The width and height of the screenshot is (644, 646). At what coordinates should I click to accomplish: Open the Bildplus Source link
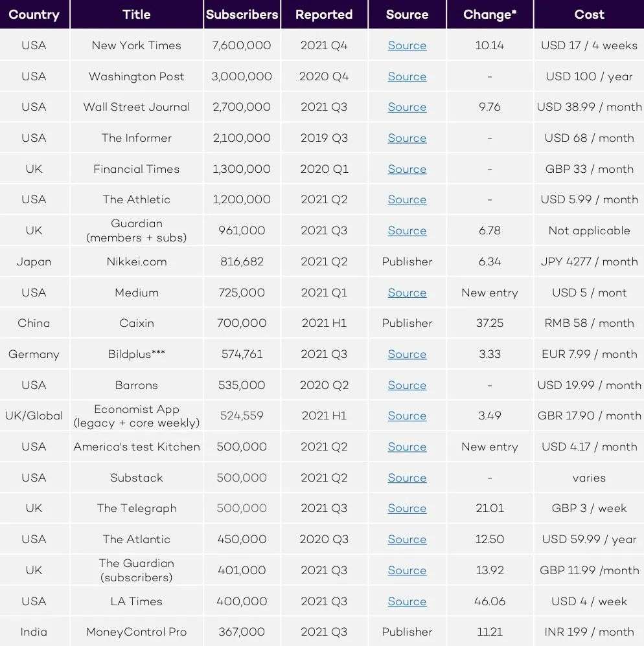407,355
